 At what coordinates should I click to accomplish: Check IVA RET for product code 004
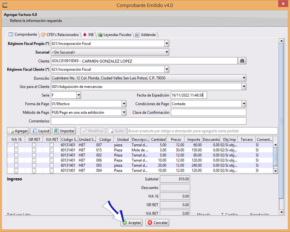[52, 170]
